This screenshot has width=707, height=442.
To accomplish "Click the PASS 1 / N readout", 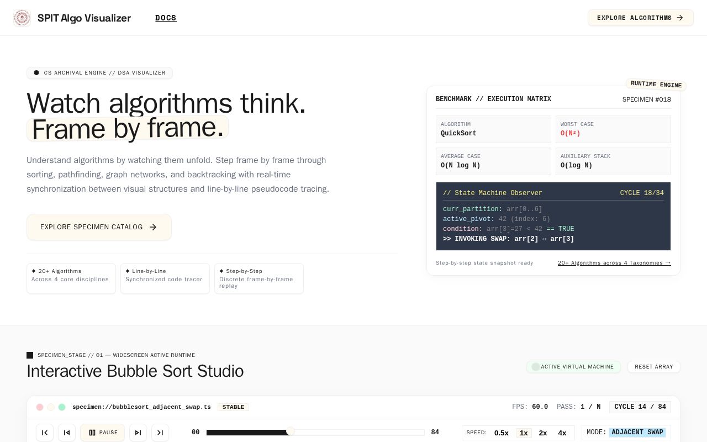I will coord(579,407).
